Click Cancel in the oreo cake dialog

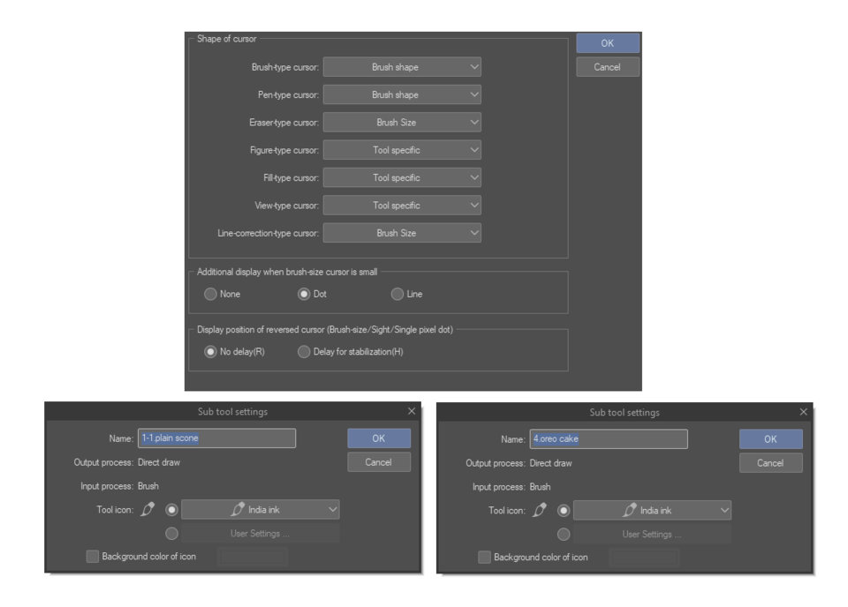(771, 463)
